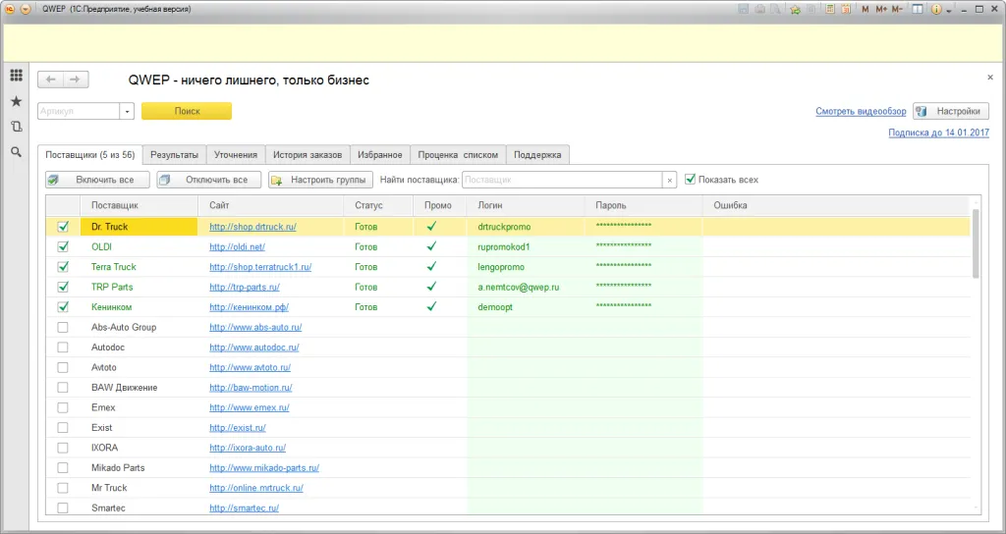Open the History icon in the sidebar
1006x534 pixels.
16,127
